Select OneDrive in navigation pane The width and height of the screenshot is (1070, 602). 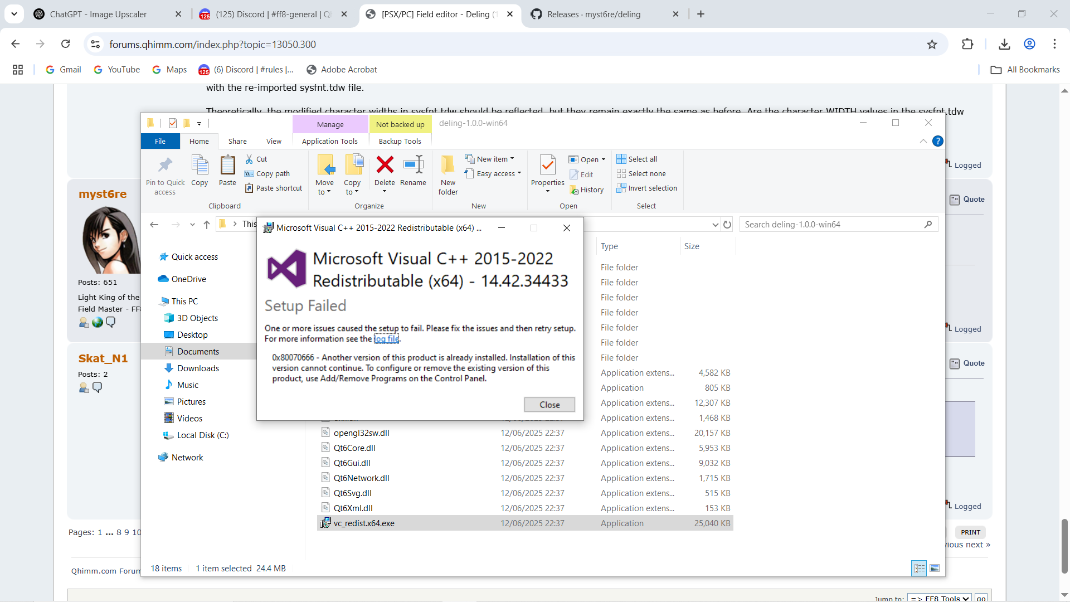[182, 279]
